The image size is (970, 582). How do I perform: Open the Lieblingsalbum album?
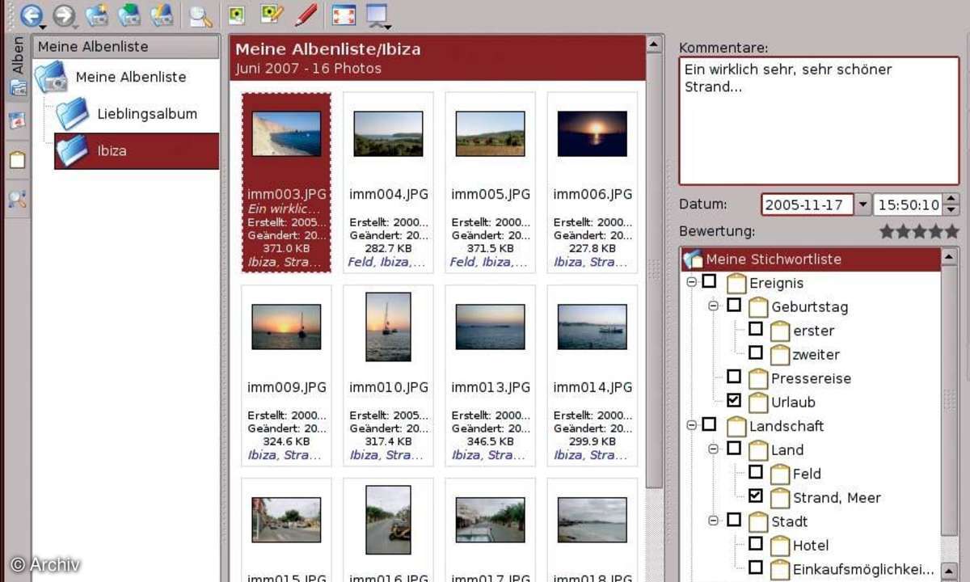[147, 114]
